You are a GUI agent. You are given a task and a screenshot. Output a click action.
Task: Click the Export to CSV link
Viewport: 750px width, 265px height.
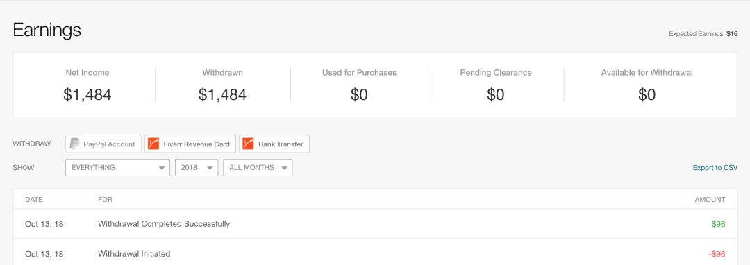coord(715,168)
